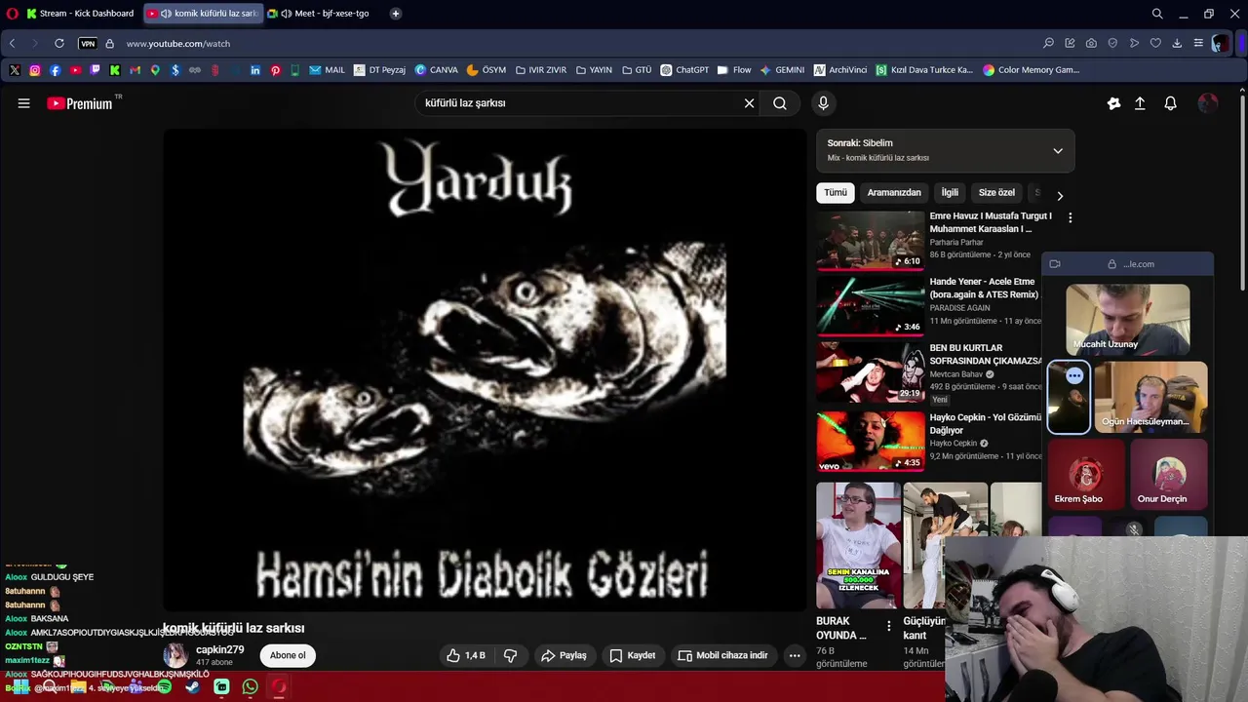Image resolution: width=1248 pixels, height=702 pixels.
Task: Reload the page with the refresh icon
Action: click(x=59, y=43)
